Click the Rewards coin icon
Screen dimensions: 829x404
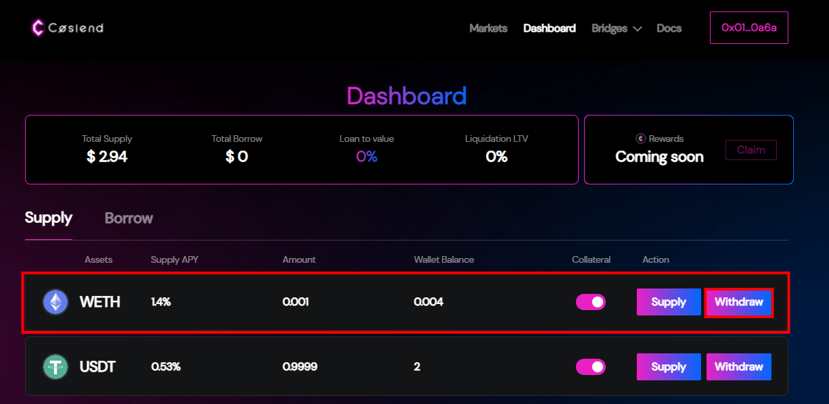click(x=641, y=138)
